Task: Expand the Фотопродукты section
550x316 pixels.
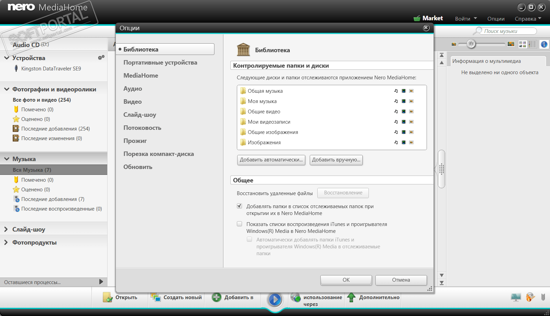Action: (x=6, y=242)
